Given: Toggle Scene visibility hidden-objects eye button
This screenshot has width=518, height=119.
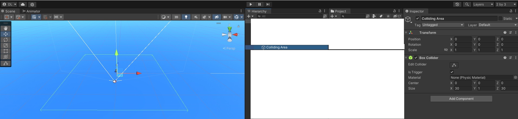Looking at the screenshot, I should pos(216,17).
